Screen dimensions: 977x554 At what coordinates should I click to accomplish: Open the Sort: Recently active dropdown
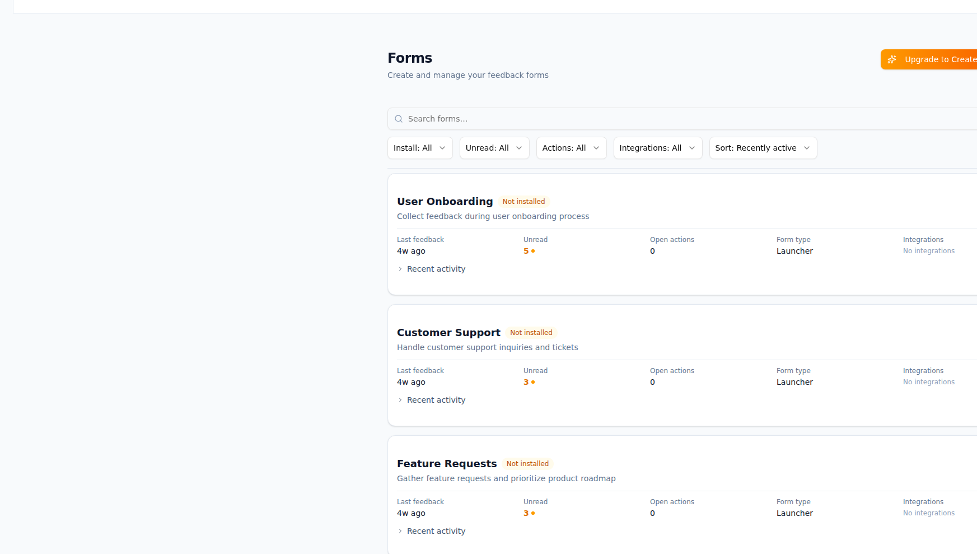pos(762,148)
